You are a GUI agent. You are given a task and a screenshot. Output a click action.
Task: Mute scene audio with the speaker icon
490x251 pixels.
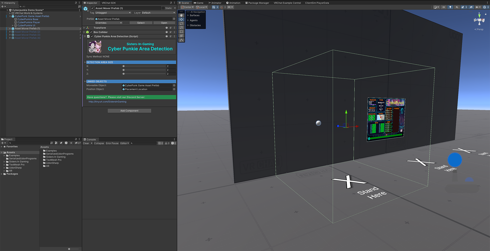[x=457, y=7]
